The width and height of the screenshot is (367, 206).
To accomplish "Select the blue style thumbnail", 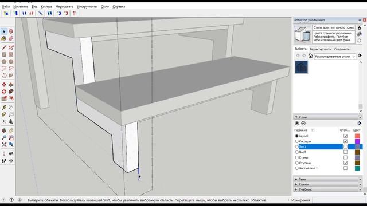I will click(x=301, y=67).
